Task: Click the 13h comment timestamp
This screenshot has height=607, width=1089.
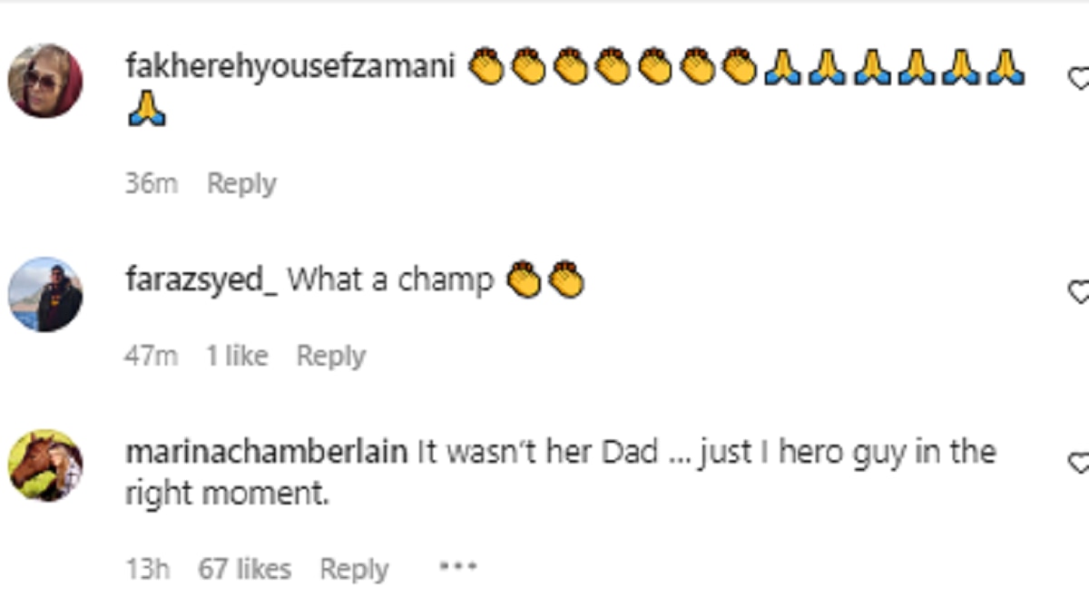Action: [147, 569]
